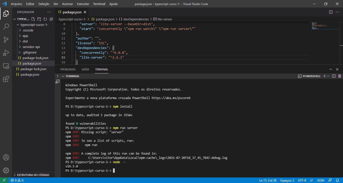
Task: Open the Seleção menu
Action: point(44,4)
